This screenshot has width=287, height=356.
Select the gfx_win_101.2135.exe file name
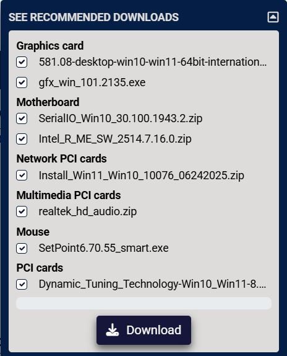pos(92,82)
